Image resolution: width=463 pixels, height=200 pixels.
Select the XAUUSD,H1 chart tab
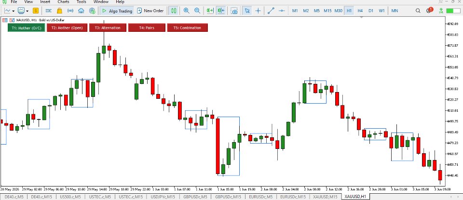pos(355,197)
